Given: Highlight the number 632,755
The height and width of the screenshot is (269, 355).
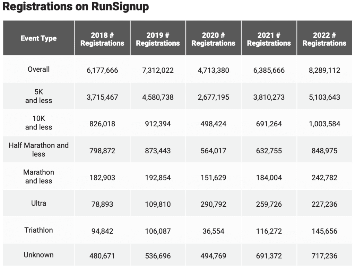Looking at the screenshot, I should coord(269,151).
